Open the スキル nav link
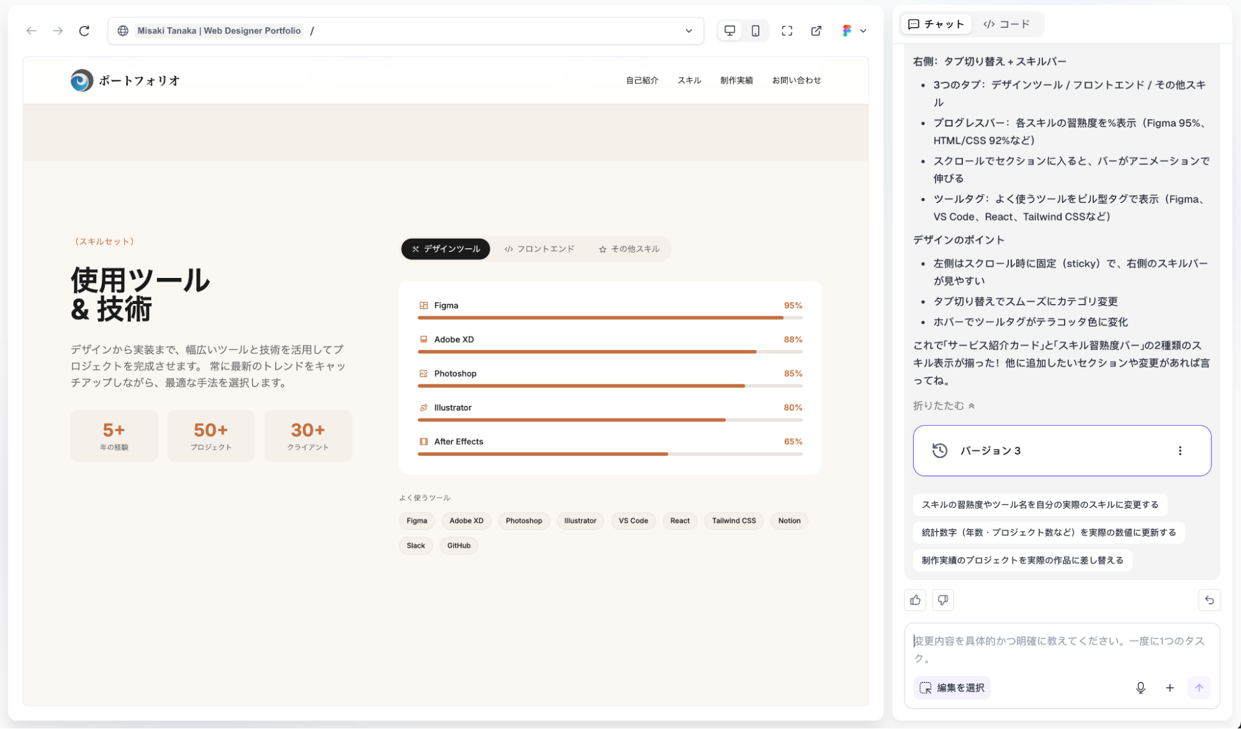The width and height of the screenshot is (1241, 729). 689,80
